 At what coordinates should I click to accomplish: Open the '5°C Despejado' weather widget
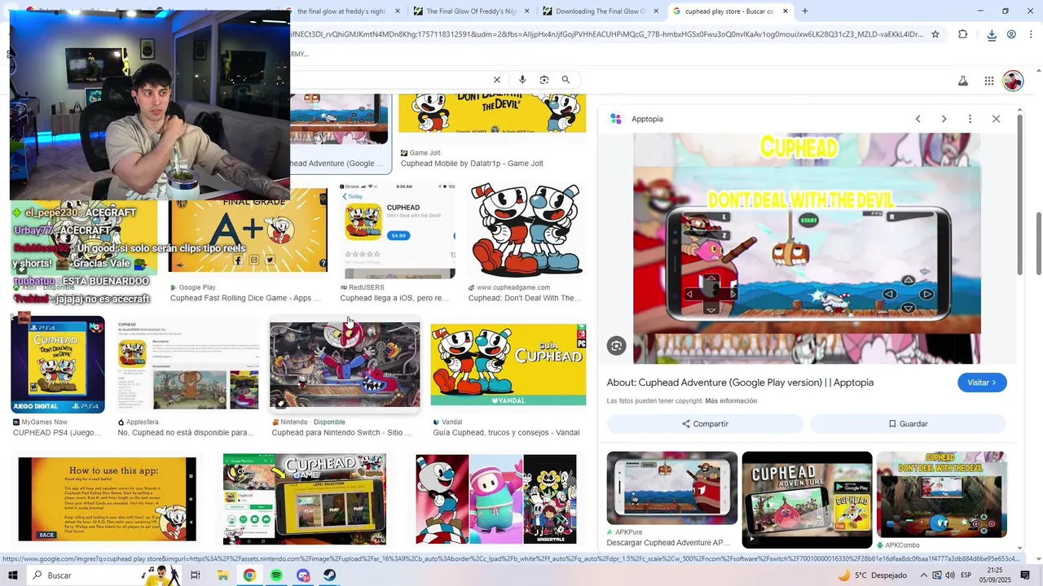872,575
